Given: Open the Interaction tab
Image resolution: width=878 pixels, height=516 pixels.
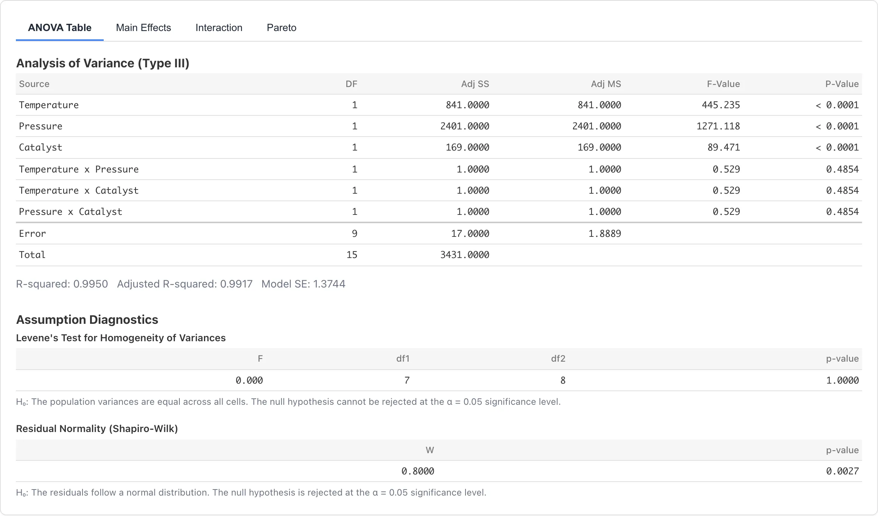Looking at the screenshot, I should (219, 28).
